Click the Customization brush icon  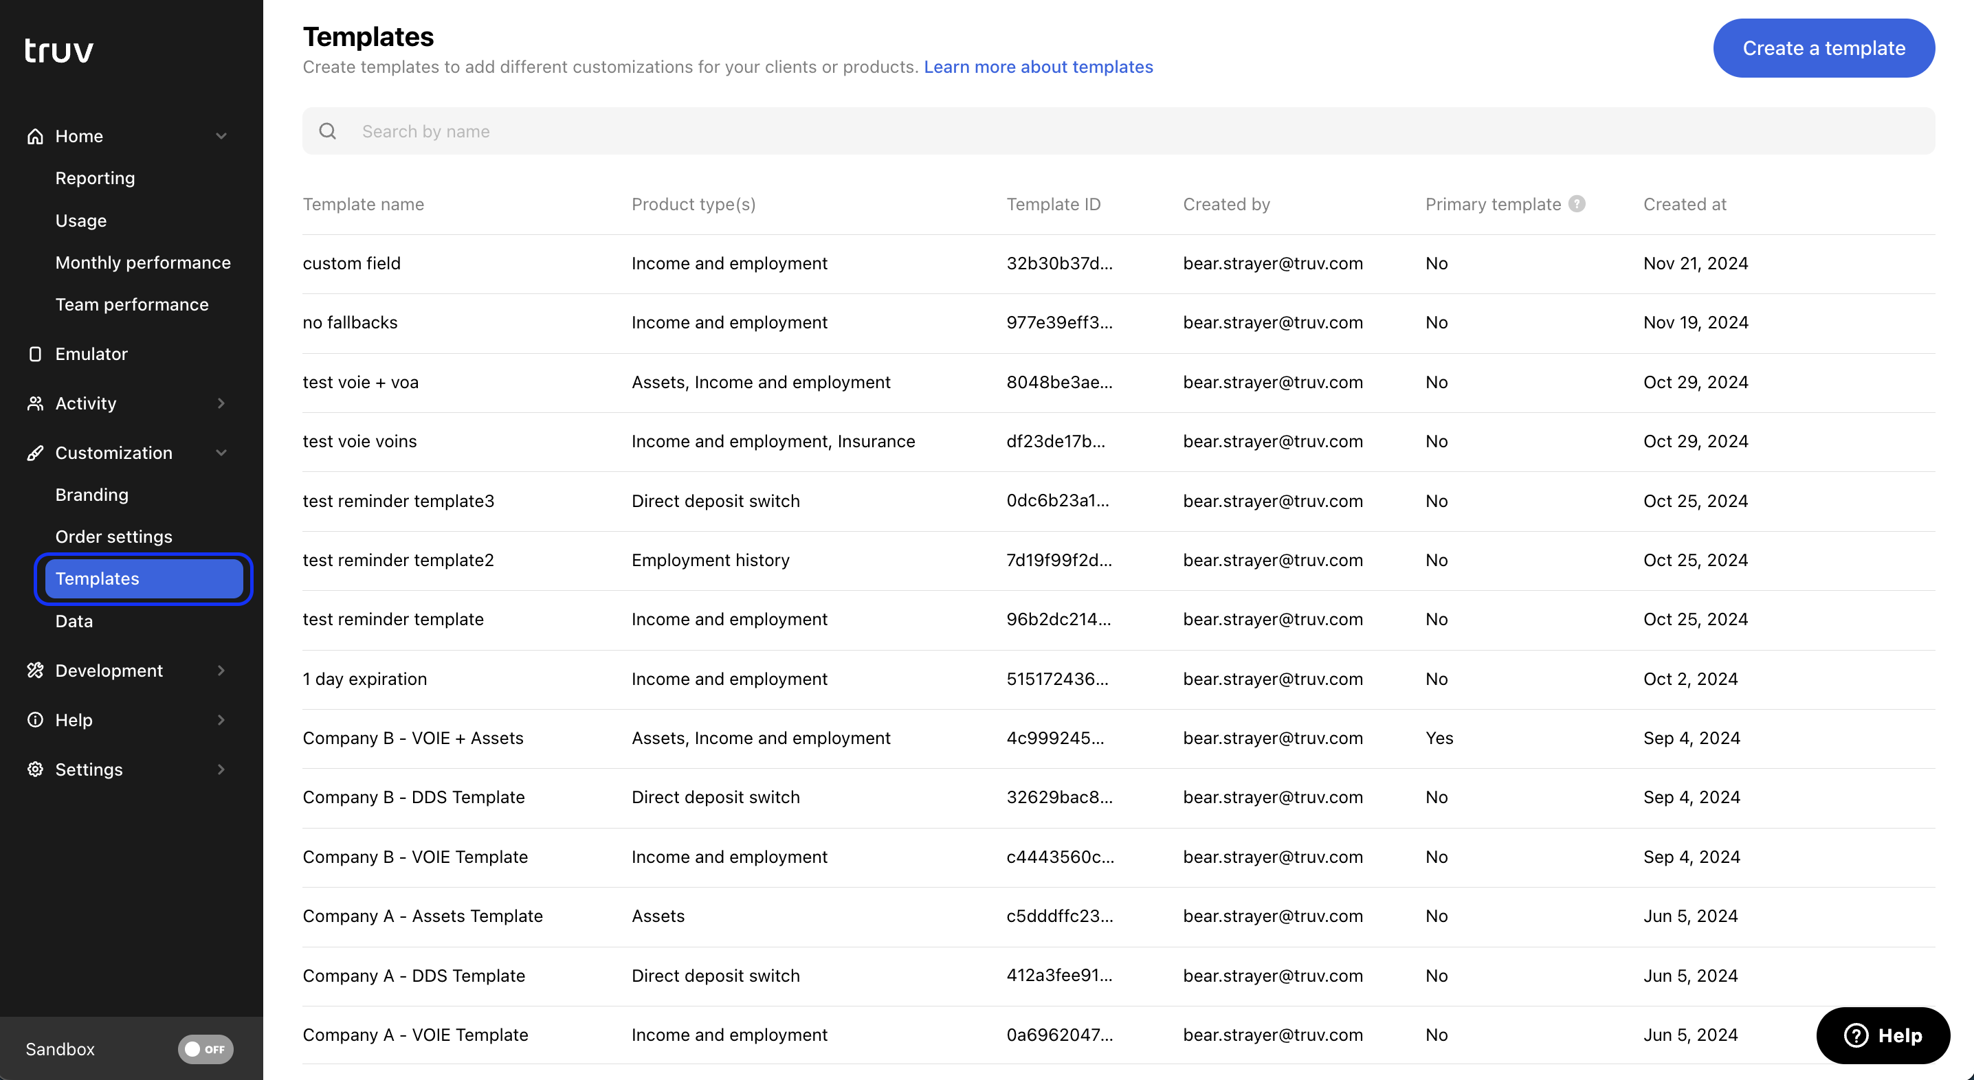(35, 453)
